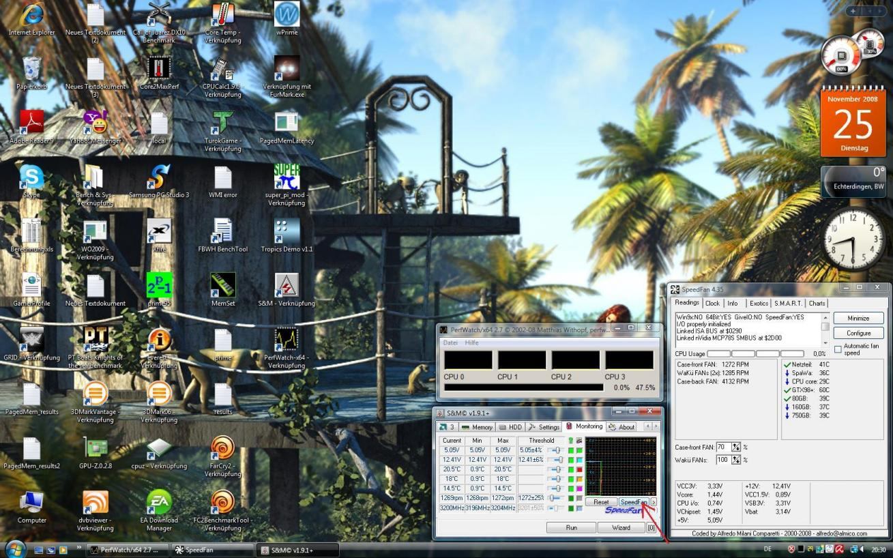The height and width of the screenshot is (558, 893).
Task: Open the PT Boats Knights of the Sea benchmark icon
Action: coord(95,347)
